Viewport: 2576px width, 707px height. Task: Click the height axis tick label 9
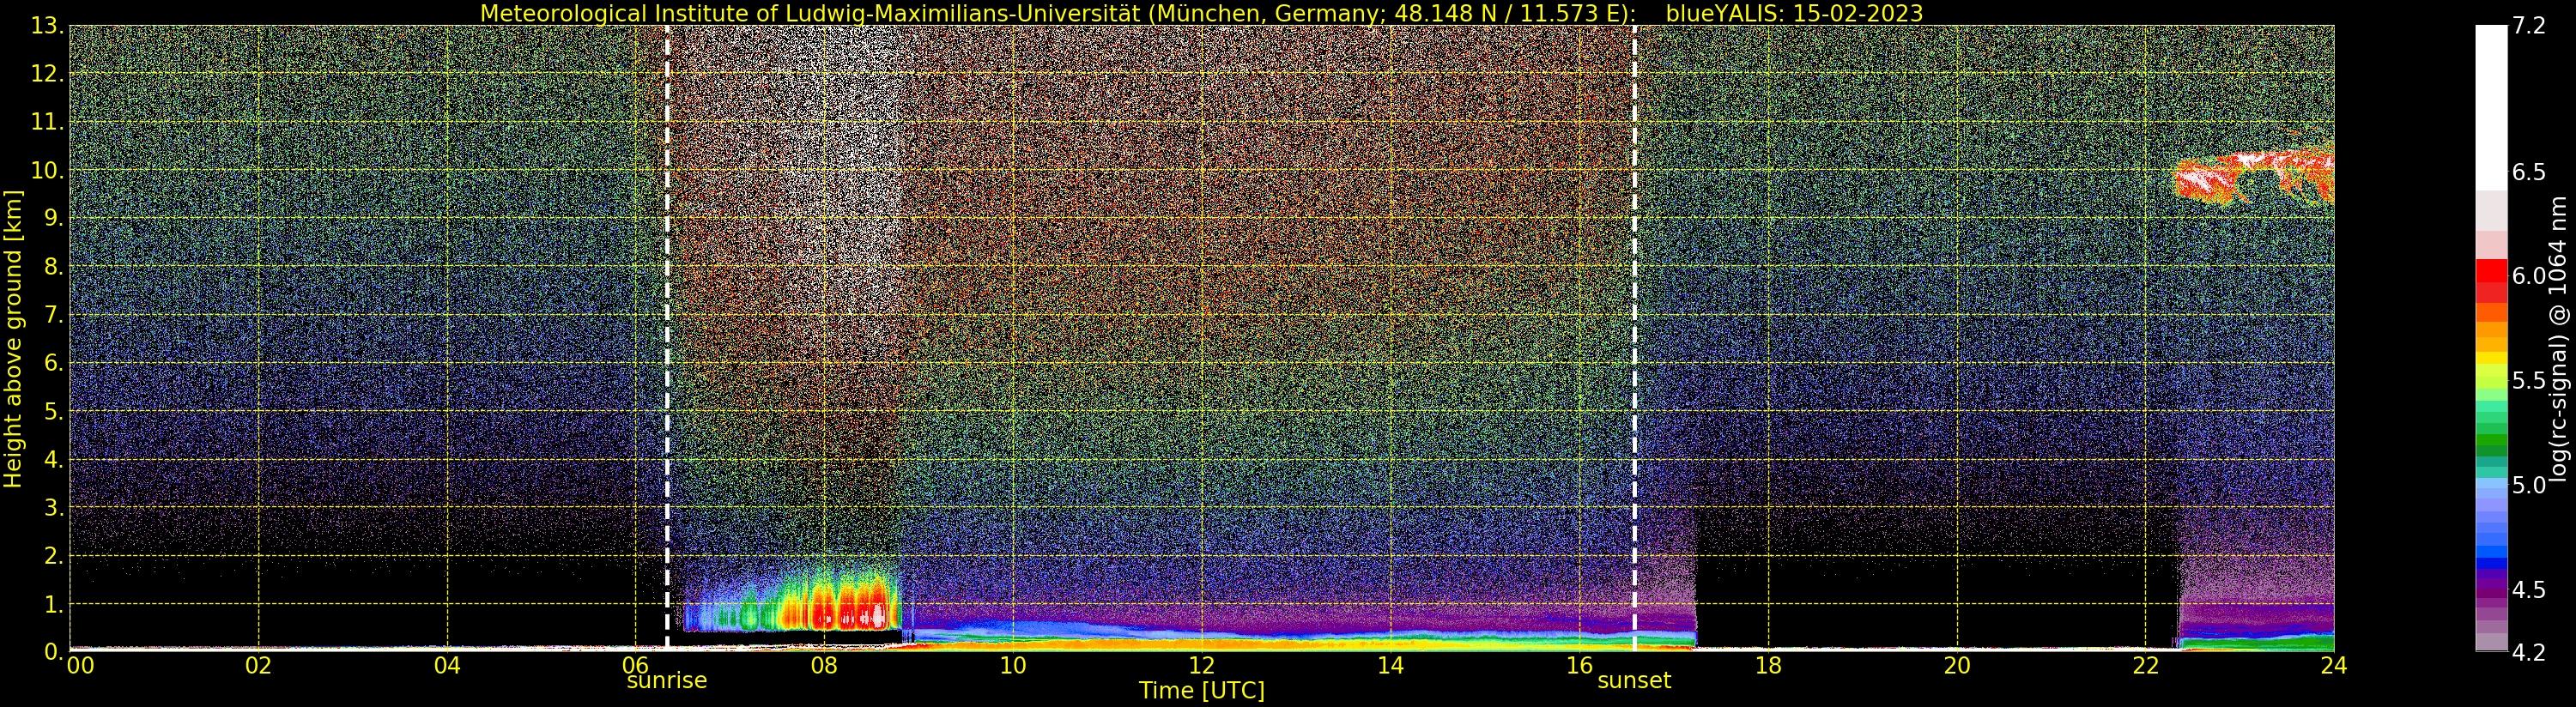54,218
